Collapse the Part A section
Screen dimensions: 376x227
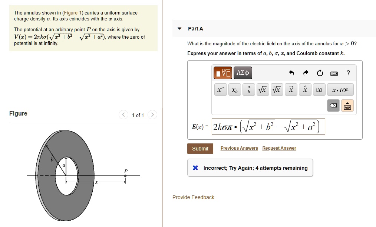(179, 29)
